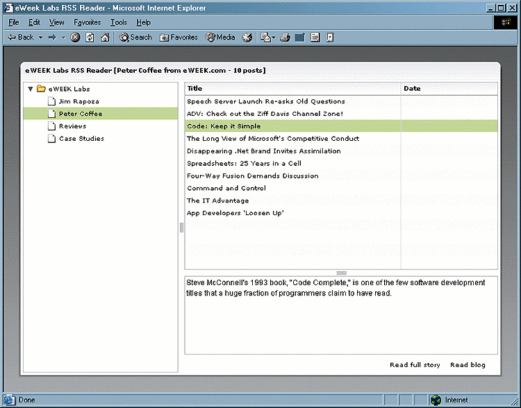Click the document icon beside Reviews
This screenshot has width=521, height=408.
point(51,126)
